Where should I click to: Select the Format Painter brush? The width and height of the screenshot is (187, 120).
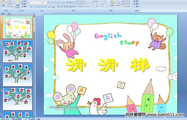click(7, 7)
